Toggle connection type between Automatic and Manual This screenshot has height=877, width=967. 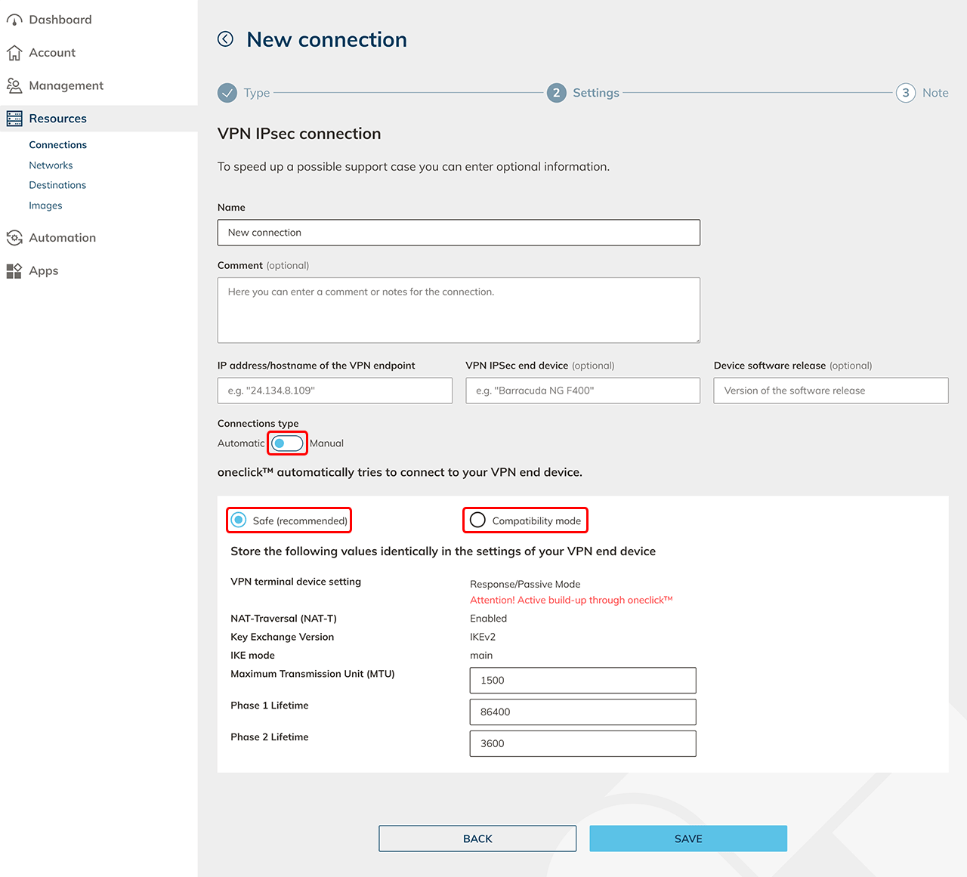[x=287, y=443]
